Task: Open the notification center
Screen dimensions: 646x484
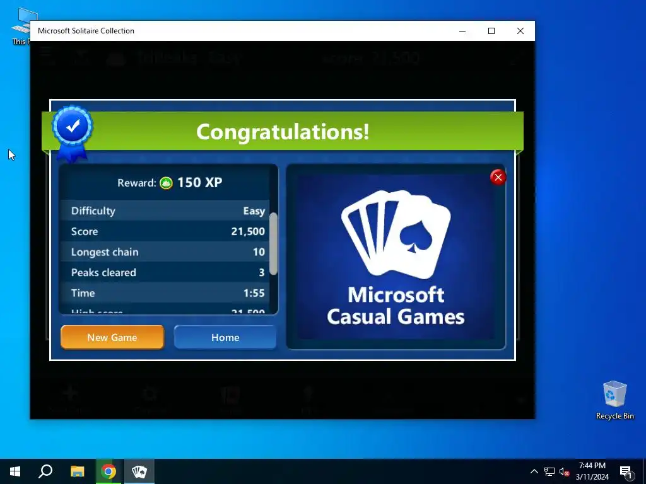Action: coord(626,471)
